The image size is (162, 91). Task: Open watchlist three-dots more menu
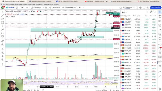pos(155,12)
